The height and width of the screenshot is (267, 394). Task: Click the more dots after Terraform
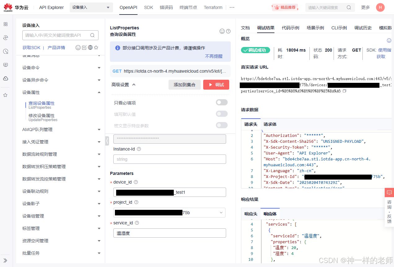click(232, 7)
